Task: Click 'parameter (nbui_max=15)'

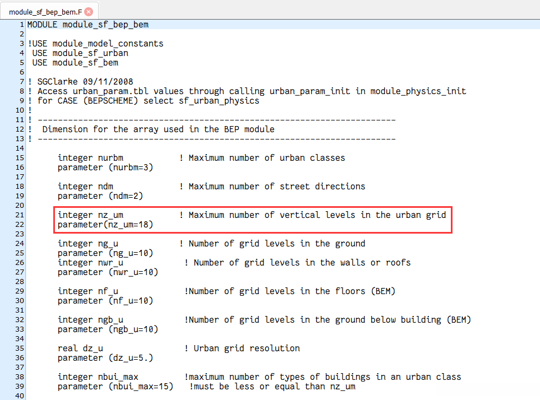Action: 116,387
